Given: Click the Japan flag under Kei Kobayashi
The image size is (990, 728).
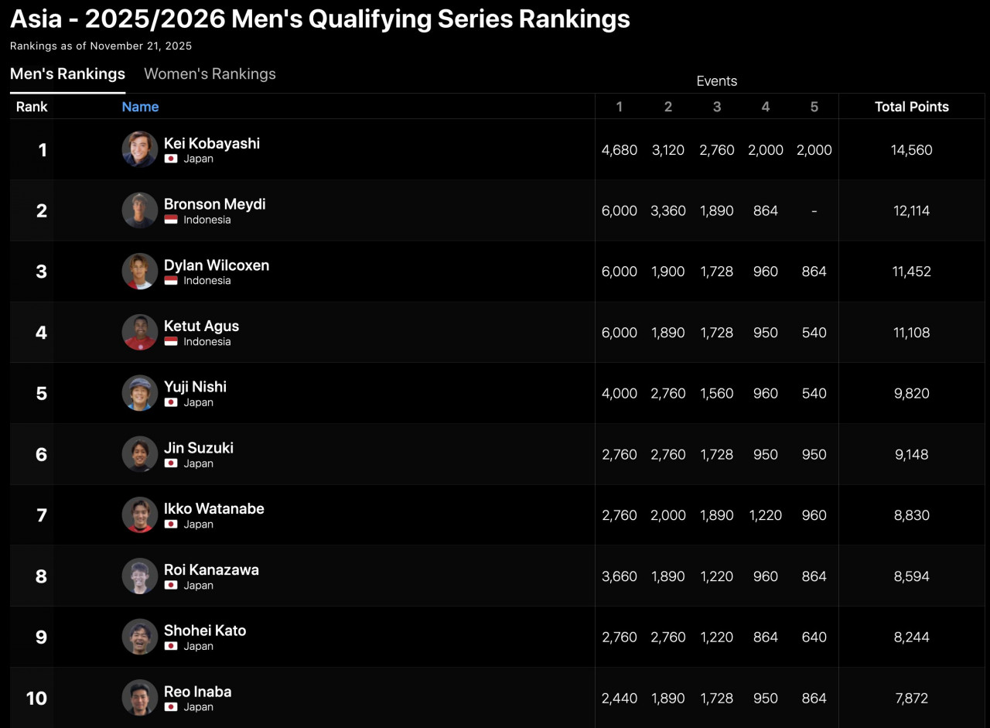Looking at the screenshot, I should click(171, 159).
